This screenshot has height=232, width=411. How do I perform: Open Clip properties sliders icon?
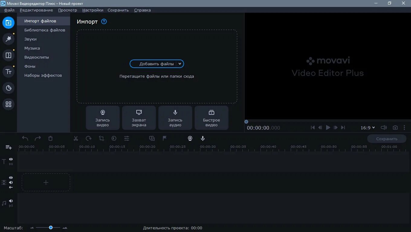point(127,138)
